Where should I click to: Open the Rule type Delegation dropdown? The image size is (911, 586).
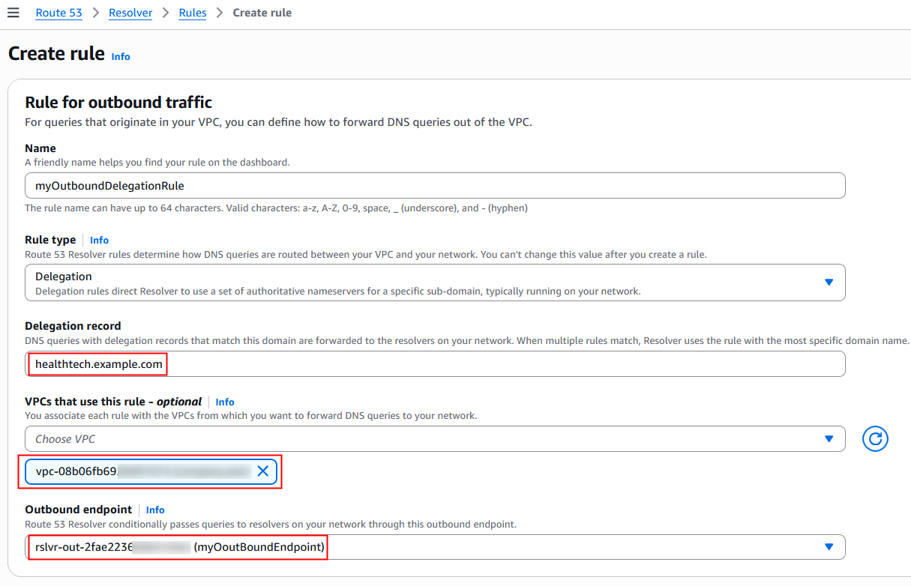(435, 283)
